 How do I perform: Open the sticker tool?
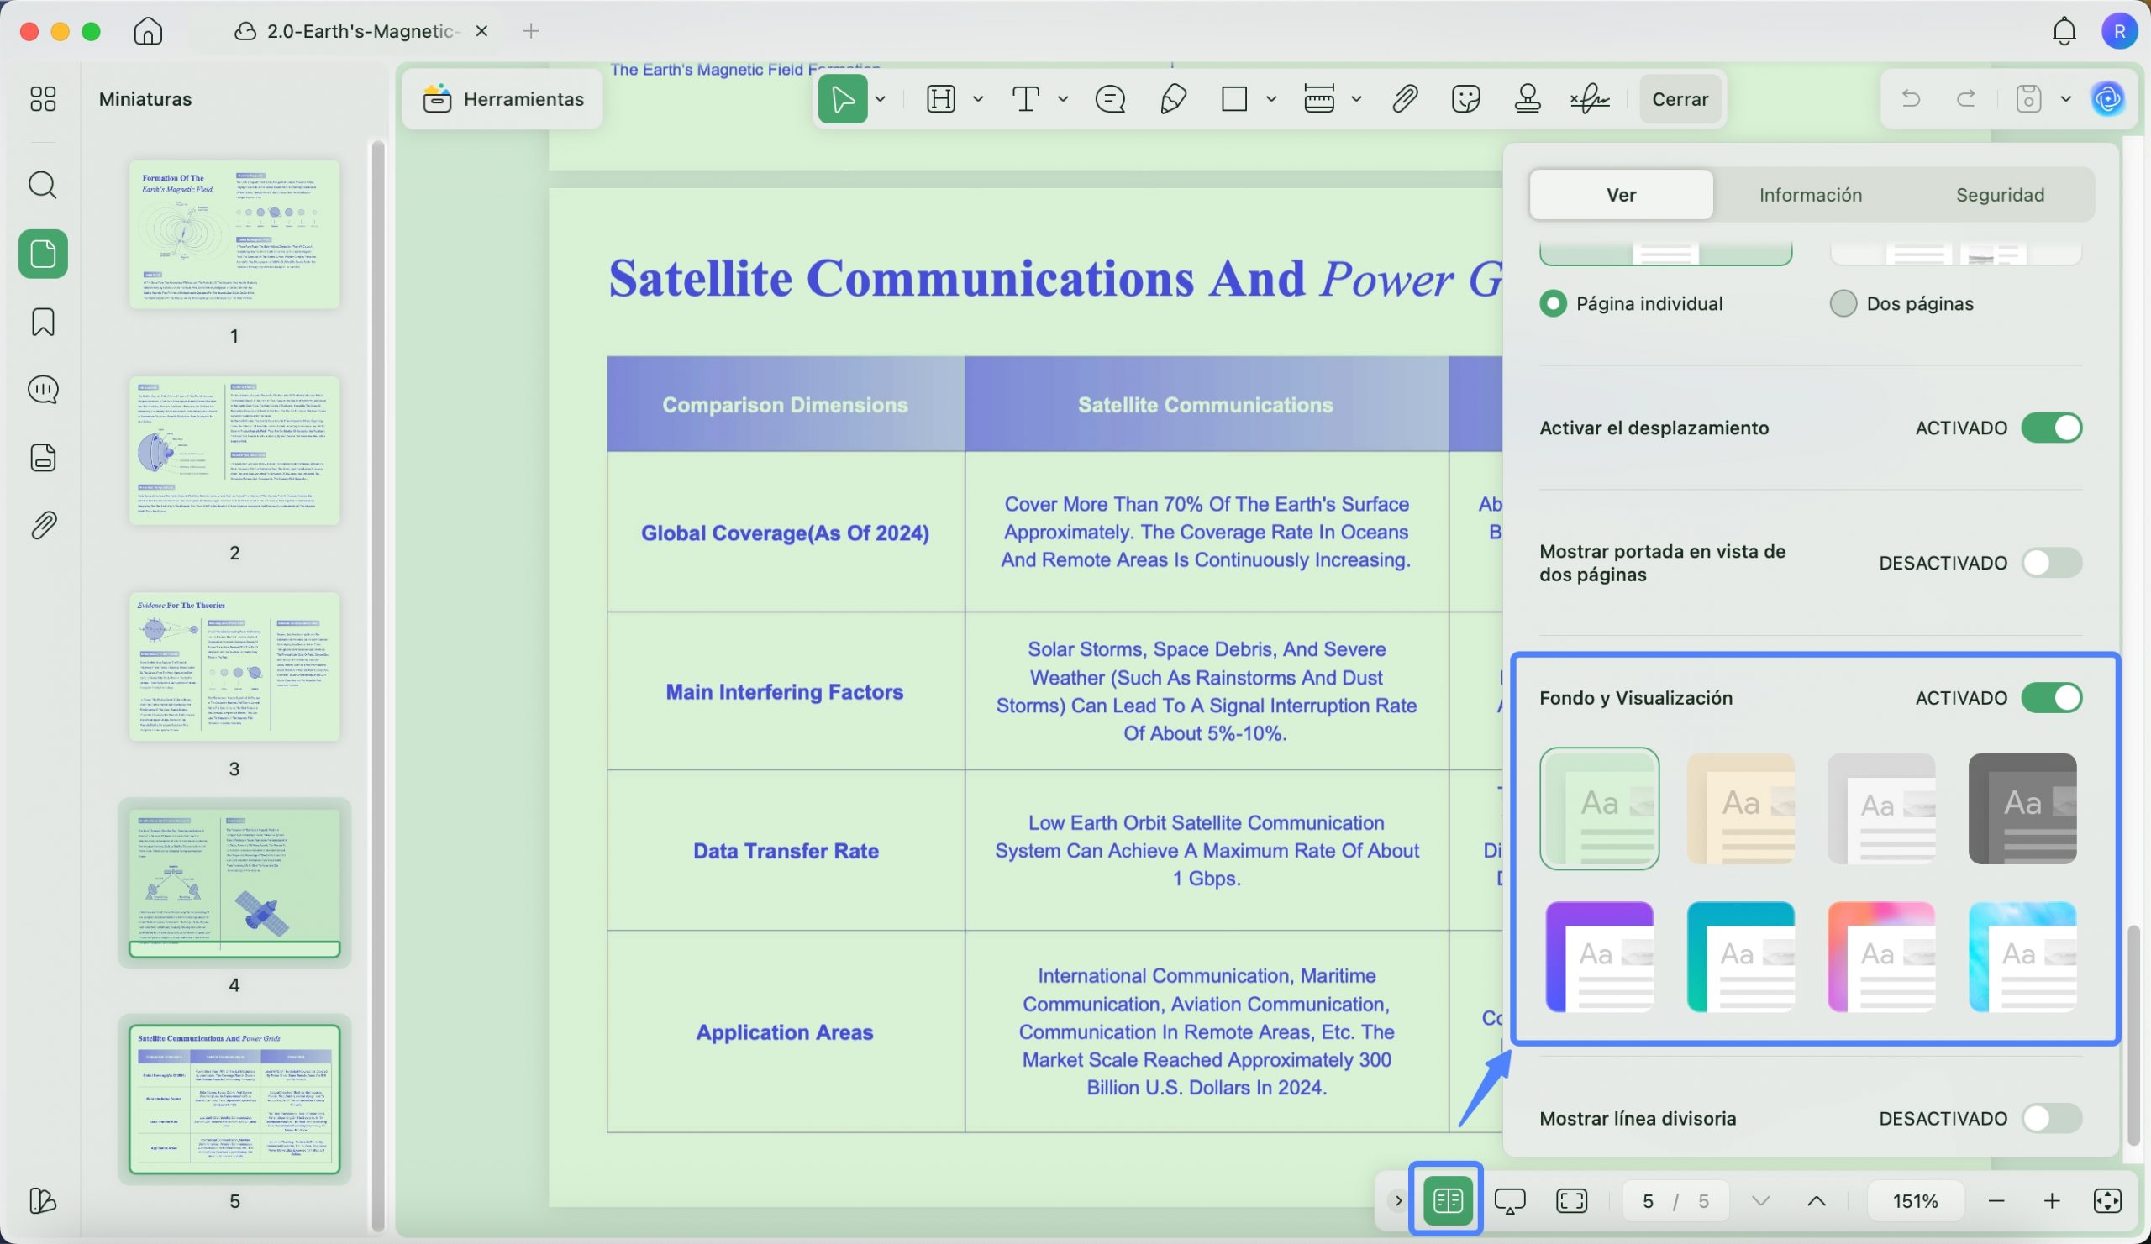(x=1465, y=99)
